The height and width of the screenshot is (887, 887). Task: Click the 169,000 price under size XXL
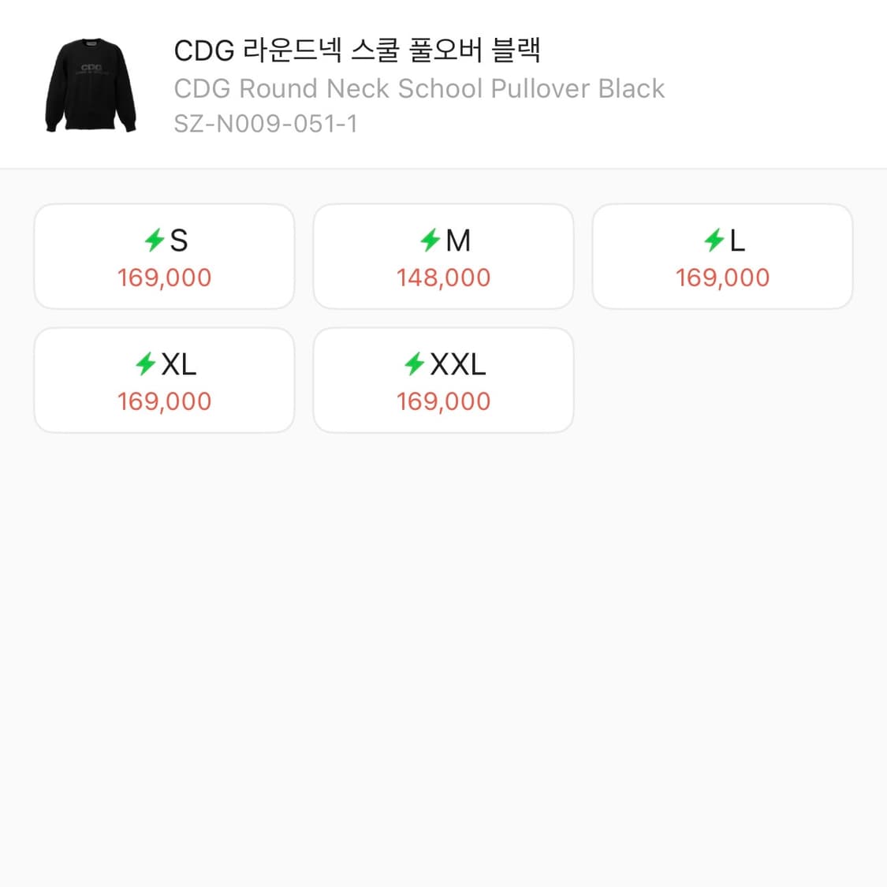(443, 401)
